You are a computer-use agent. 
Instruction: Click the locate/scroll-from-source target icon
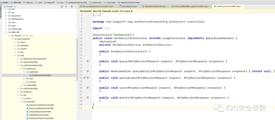point(62,6)
